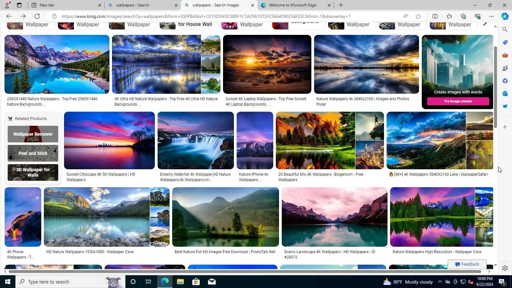The width and height of the screenshot is (512, 288).
Task: Open 4K Phone Wallpapers lava image
Action: [x=23, y=217]
